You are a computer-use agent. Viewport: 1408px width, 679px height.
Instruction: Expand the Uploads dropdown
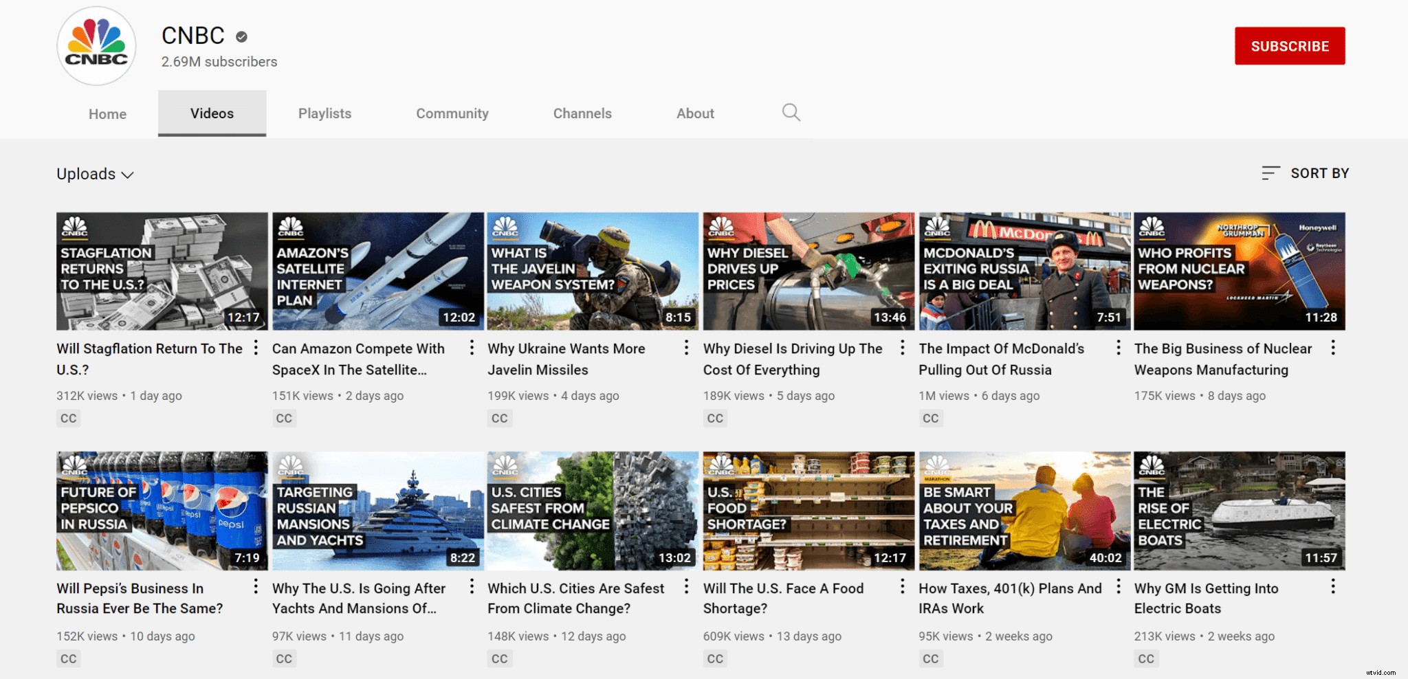95,174
